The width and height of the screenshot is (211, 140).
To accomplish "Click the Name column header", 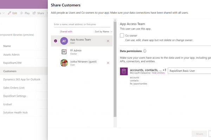I will coord(7,46).
